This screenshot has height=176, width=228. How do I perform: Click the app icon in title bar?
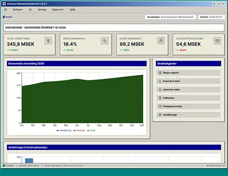(x=4, y=4)
